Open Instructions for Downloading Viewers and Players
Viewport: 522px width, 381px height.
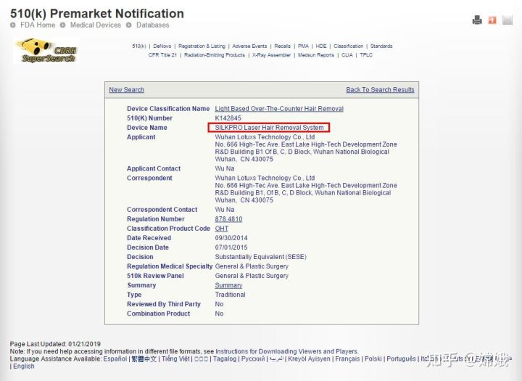(286, 351)
